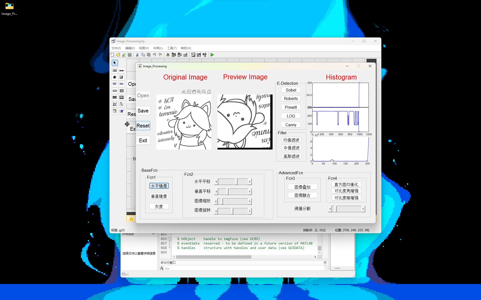Open the Editor icon in GUIDE toolbar
481x300 pixels.
click(193, 55)
